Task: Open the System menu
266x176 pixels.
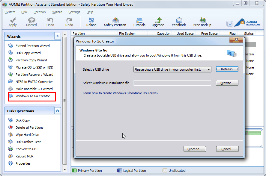Action: click(x=10, y=12)
